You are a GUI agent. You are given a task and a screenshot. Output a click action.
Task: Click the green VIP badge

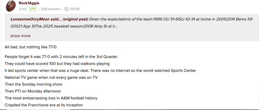(33, 9)
